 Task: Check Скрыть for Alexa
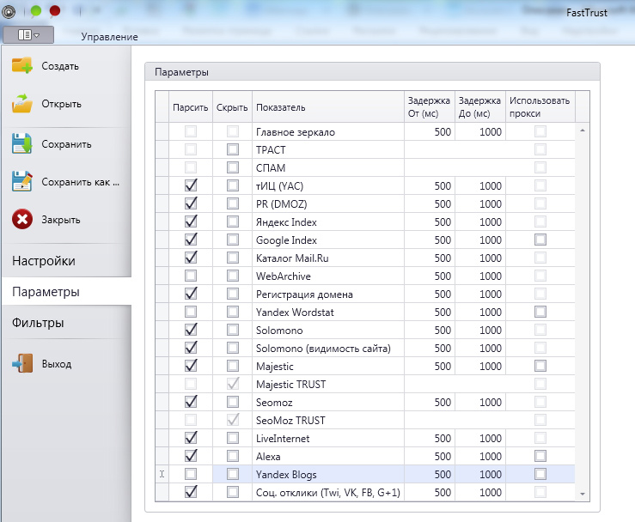(233, 456)
